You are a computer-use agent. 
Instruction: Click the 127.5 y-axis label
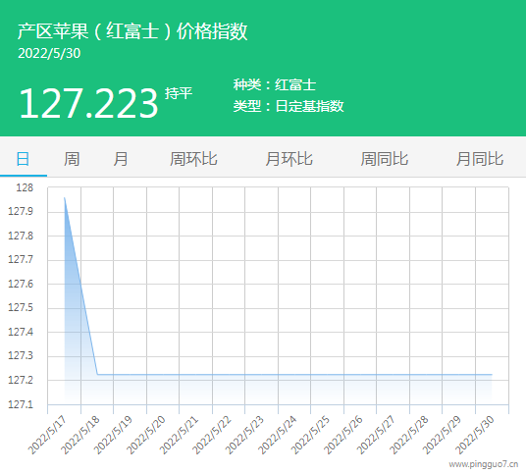click(x=21, y=307)
